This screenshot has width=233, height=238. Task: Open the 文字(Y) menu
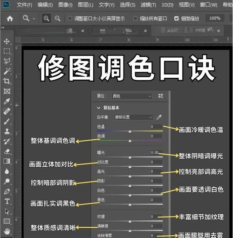click(107, 5)
